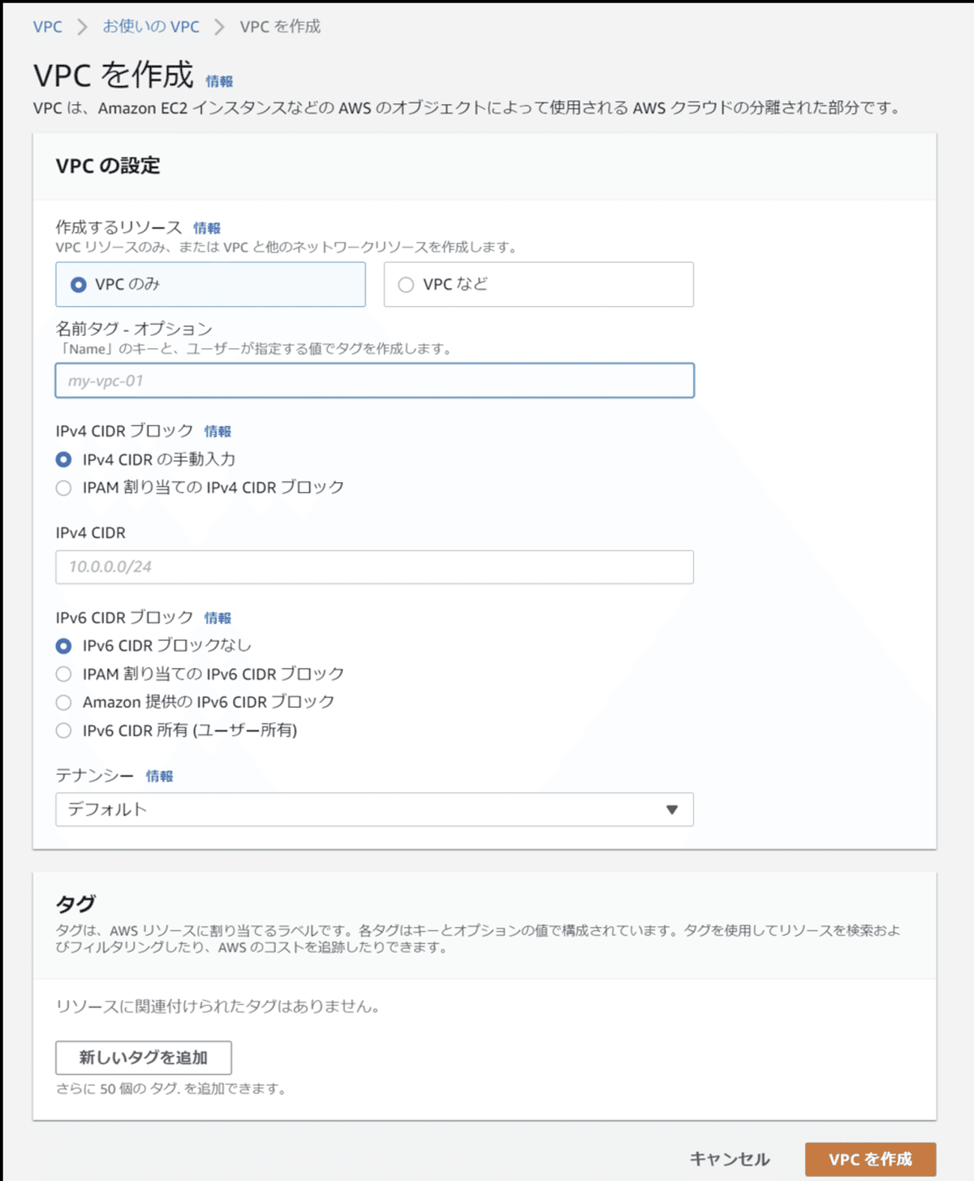The image size is (974, 1181).
Task: Open 情報 link next to テナンシー
Action: pos(160,776)
